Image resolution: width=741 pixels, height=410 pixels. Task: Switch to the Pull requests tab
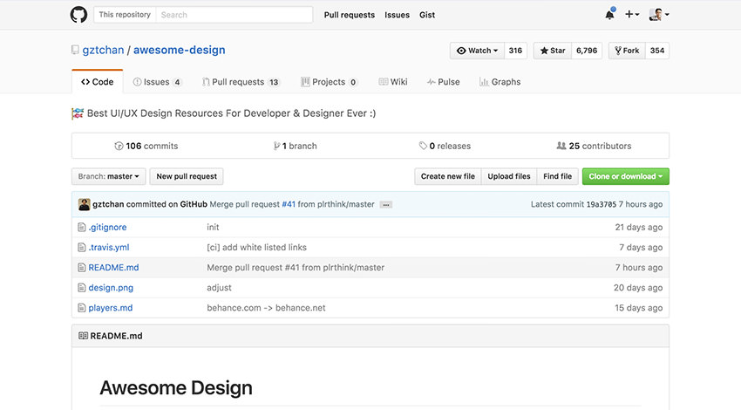pyautogui.click(x=241, y=82)
